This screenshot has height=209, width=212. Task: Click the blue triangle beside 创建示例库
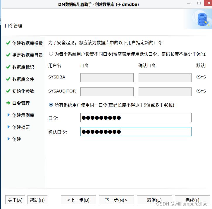[x=8, y=115]
